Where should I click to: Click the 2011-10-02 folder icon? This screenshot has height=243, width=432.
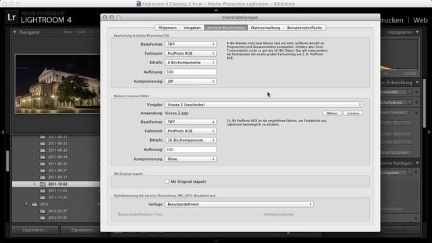click(x=43, y=184)
